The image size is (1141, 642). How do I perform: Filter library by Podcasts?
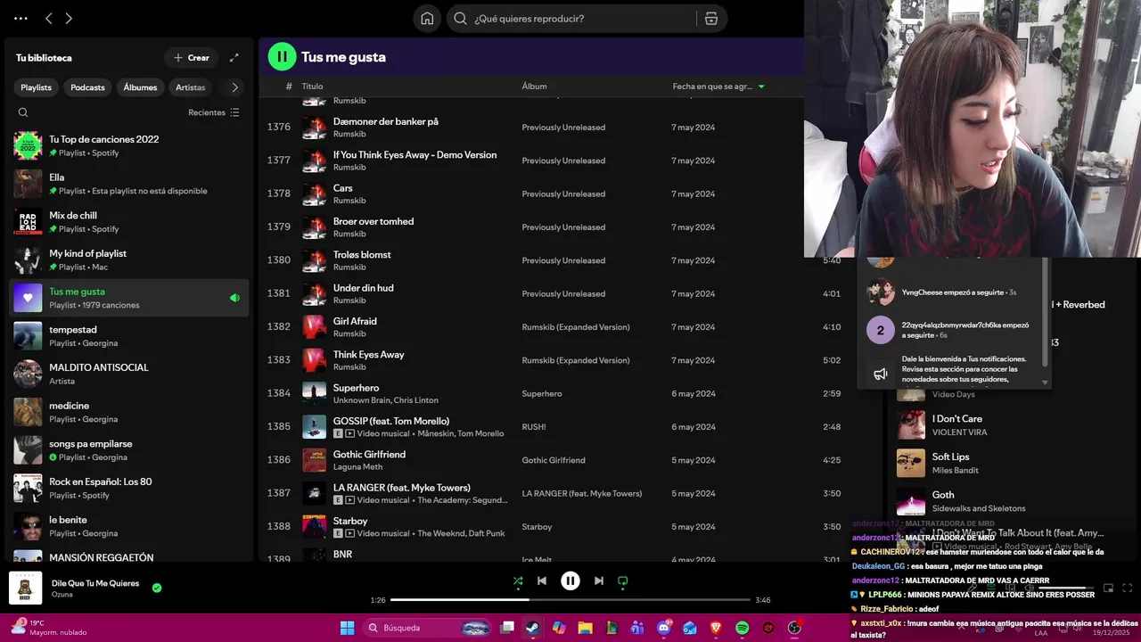pyautogui.click(x=87, y=87)
